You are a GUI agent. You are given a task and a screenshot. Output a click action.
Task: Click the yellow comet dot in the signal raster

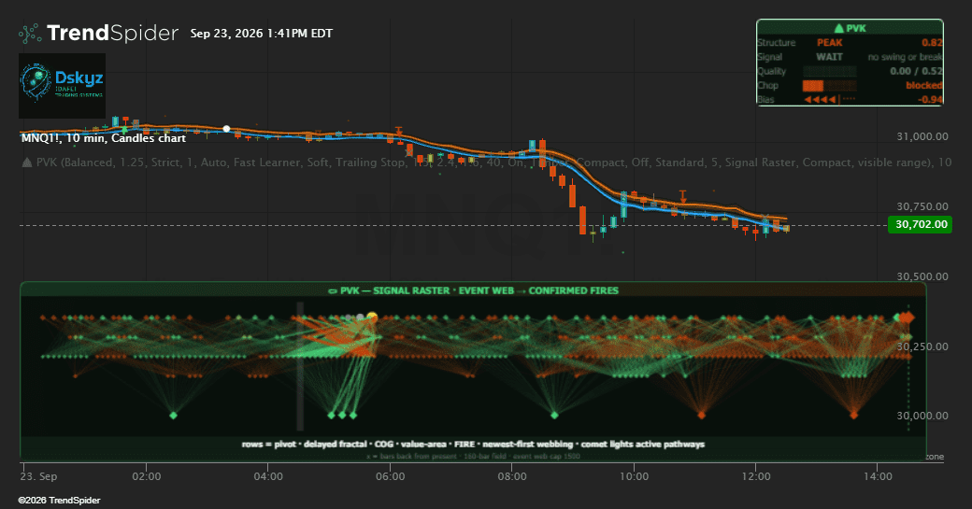[372, 317]
